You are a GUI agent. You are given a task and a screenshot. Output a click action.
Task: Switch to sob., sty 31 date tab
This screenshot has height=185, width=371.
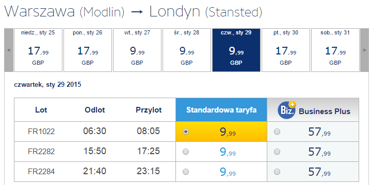335,50
